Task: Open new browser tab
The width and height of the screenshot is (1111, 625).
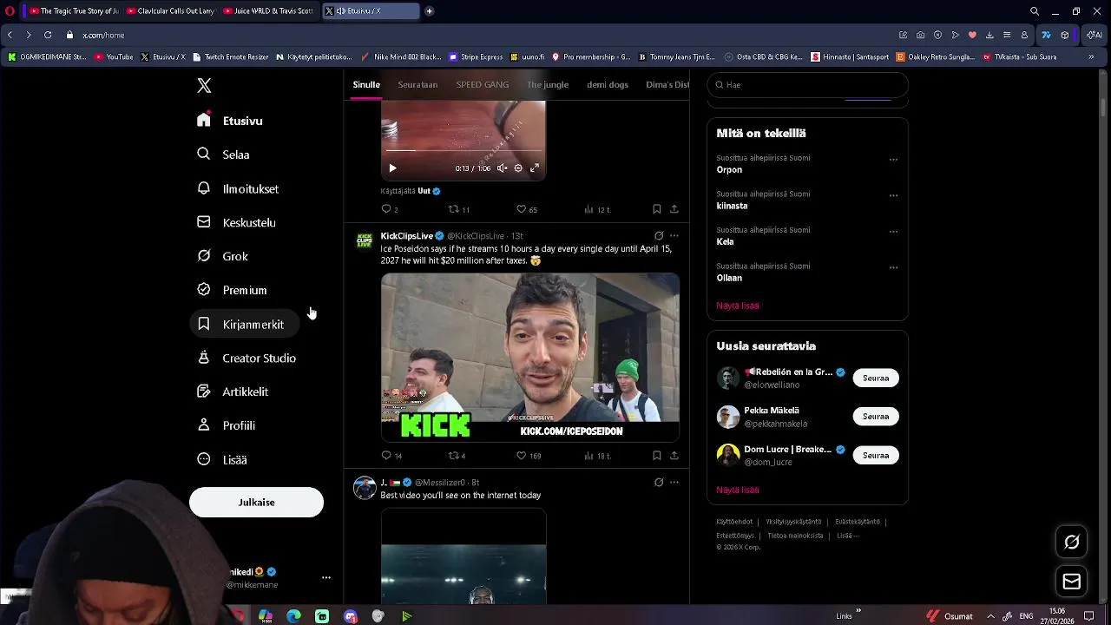Action: 429,11
